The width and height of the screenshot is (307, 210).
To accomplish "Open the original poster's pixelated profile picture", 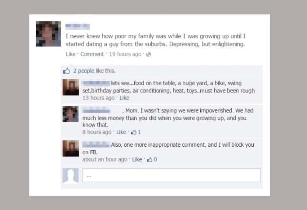I will point(49,34).
